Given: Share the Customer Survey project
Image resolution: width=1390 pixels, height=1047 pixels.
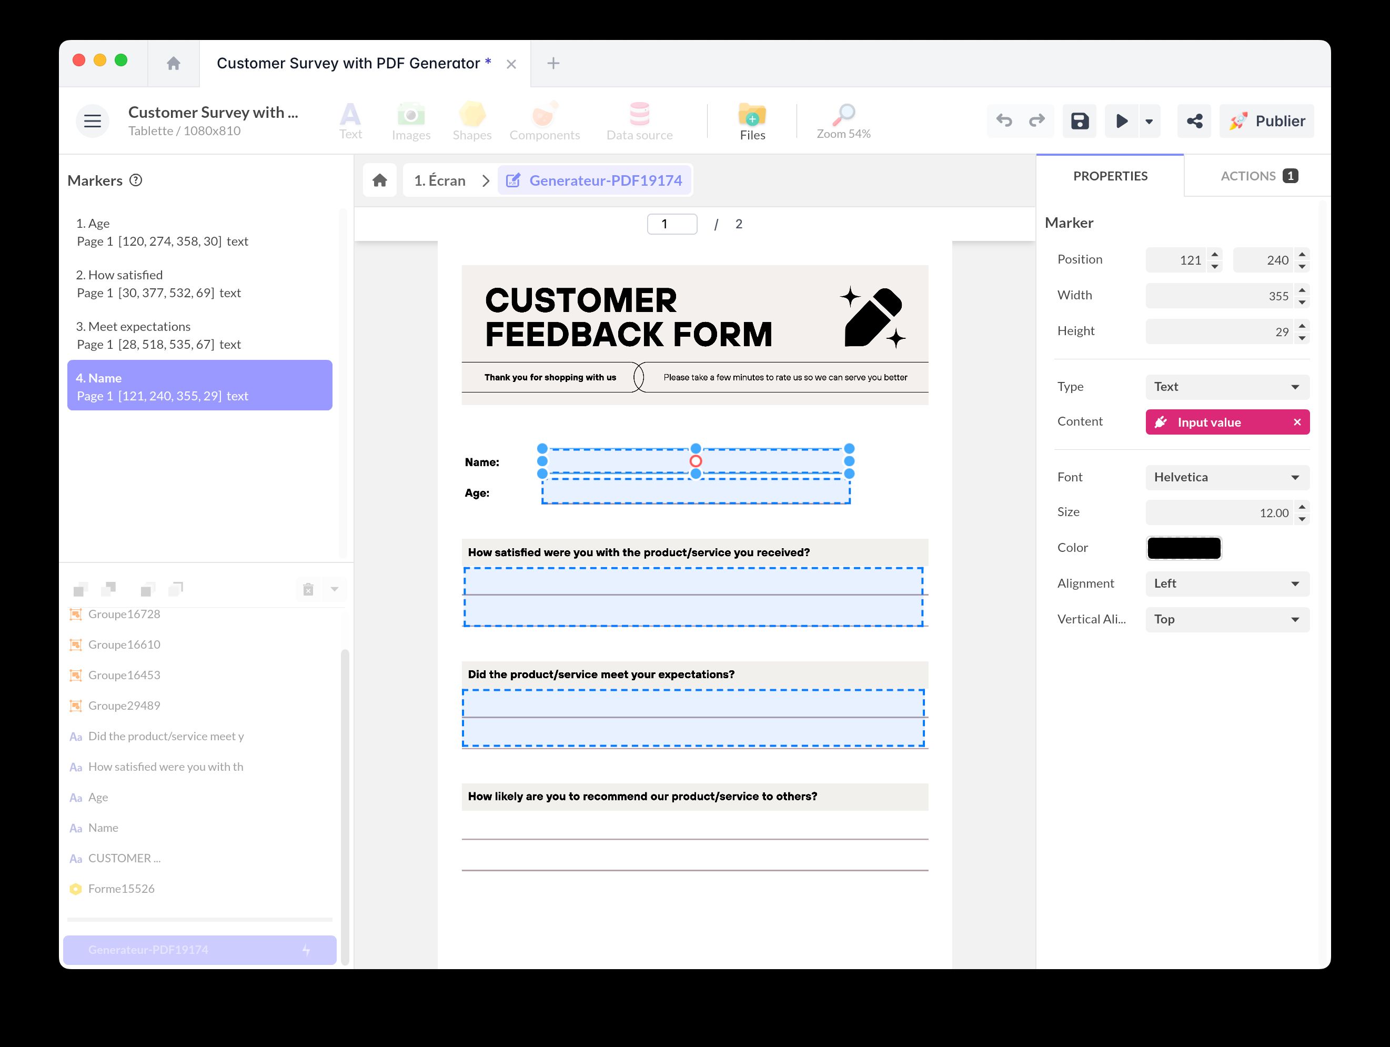Looking at the screenshot, I should pos(1194,120).
